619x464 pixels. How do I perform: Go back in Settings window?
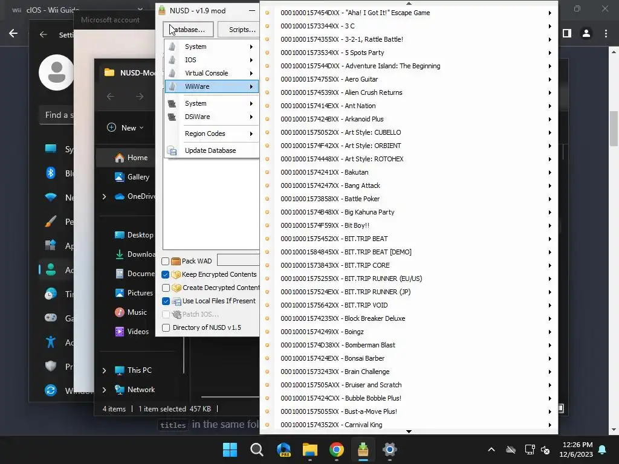tap(44, 34)
